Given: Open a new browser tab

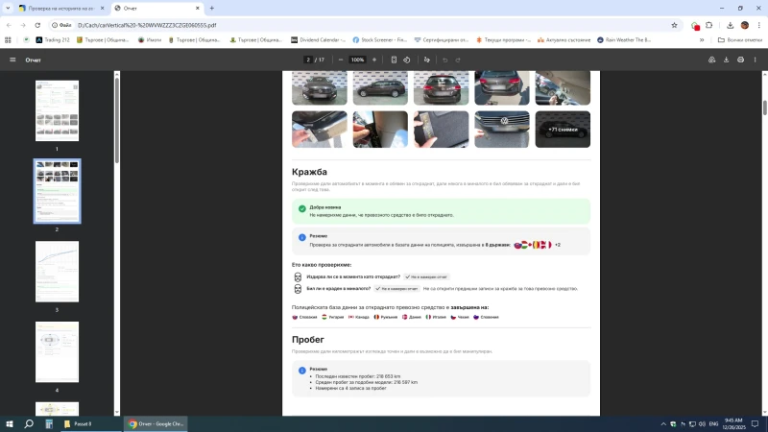Looking at the screenshot, I should tap(211, 8).
